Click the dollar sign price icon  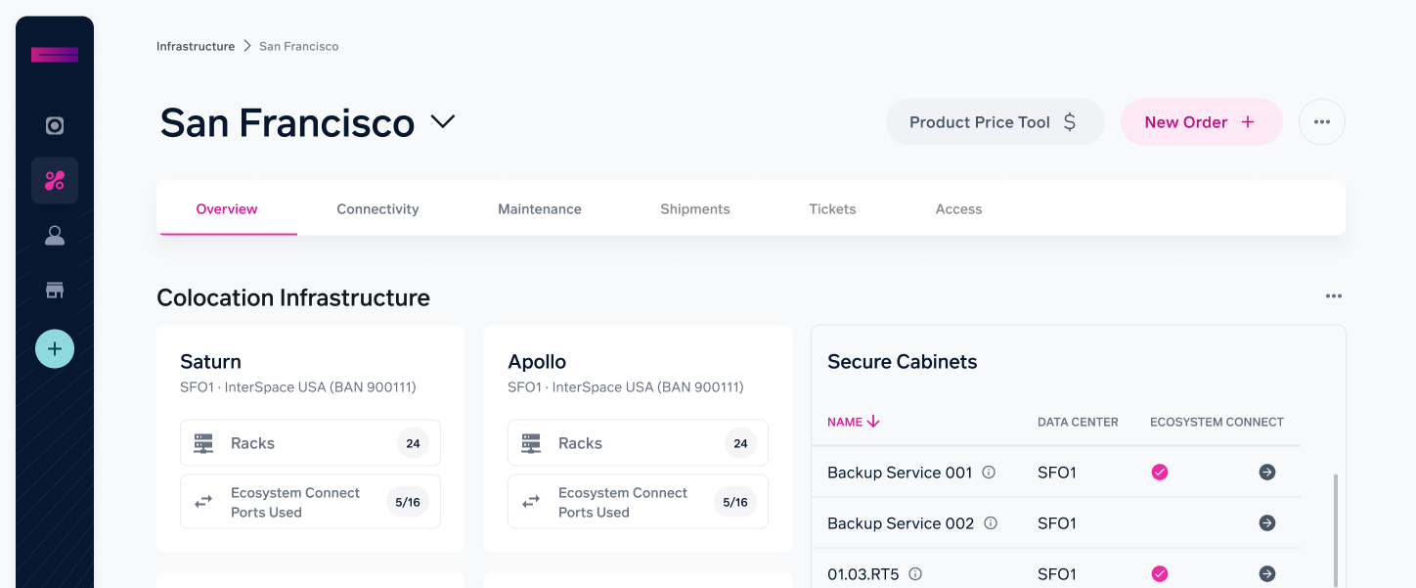pos(1070,122)
